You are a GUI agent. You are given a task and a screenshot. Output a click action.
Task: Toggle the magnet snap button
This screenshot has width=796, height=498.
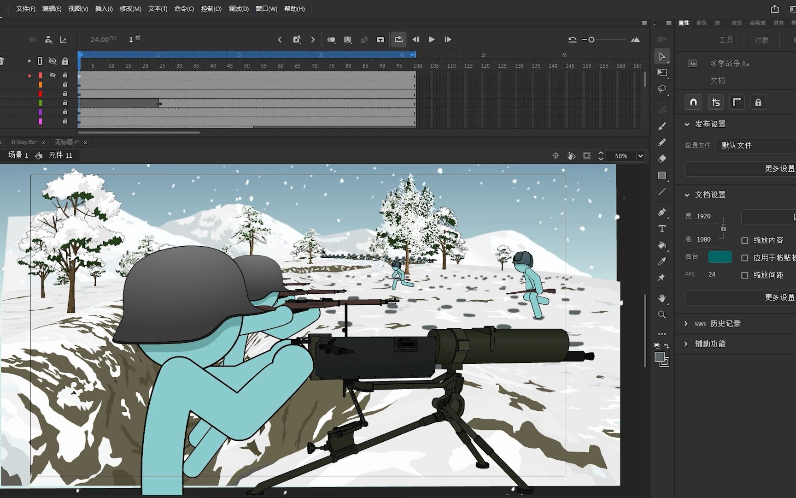pos(693,102)
